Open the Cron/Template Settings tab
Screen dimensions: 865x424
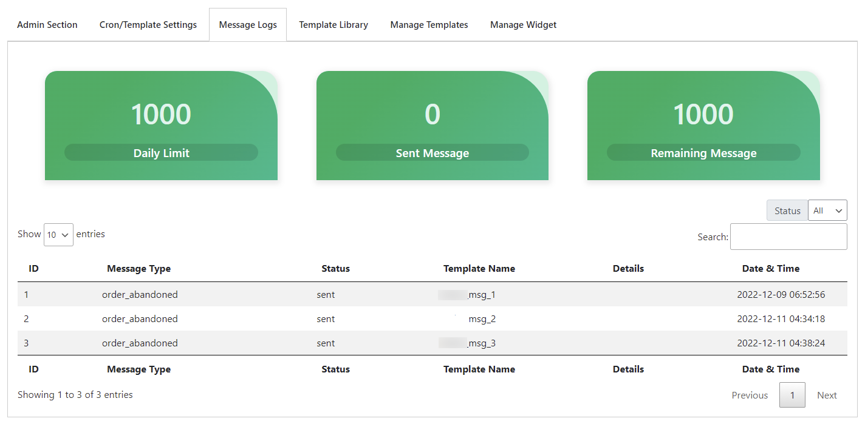coord(148,24)
